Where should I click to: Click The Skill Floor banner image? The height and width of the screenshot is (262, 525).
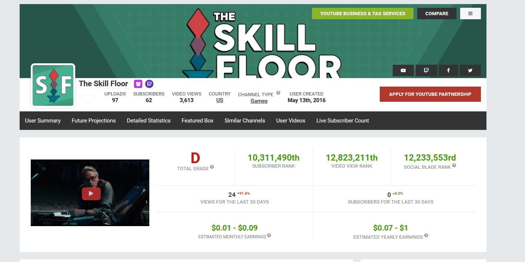pos(253,41)
